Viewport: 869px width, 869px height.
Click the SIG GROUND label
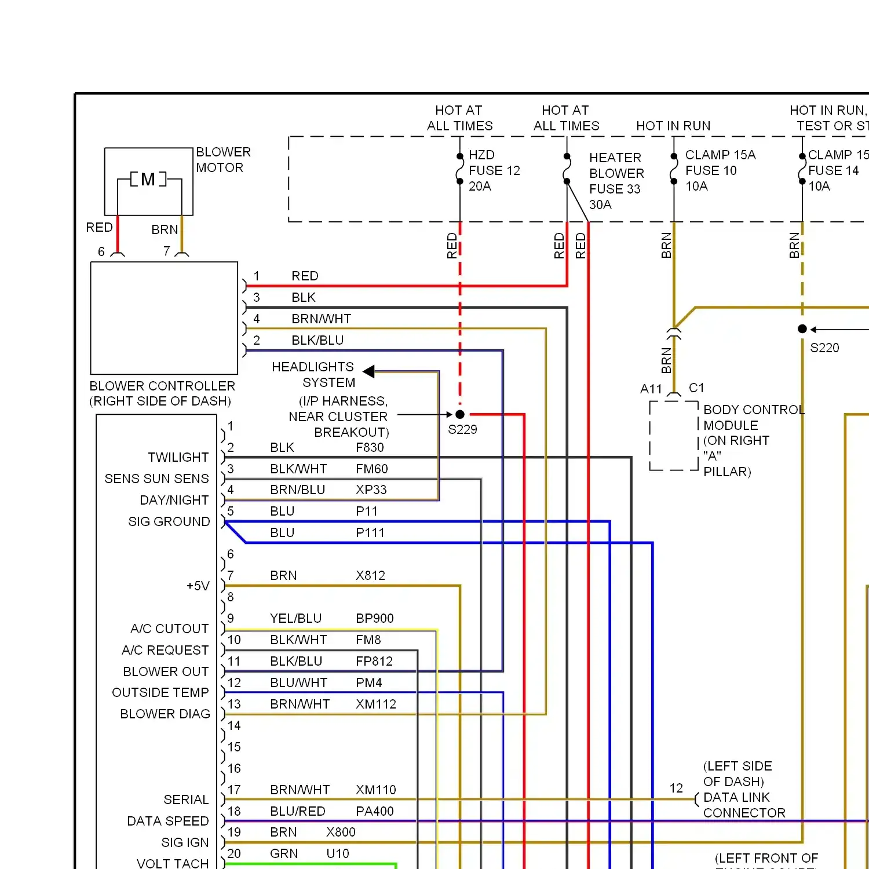point(169,521)
